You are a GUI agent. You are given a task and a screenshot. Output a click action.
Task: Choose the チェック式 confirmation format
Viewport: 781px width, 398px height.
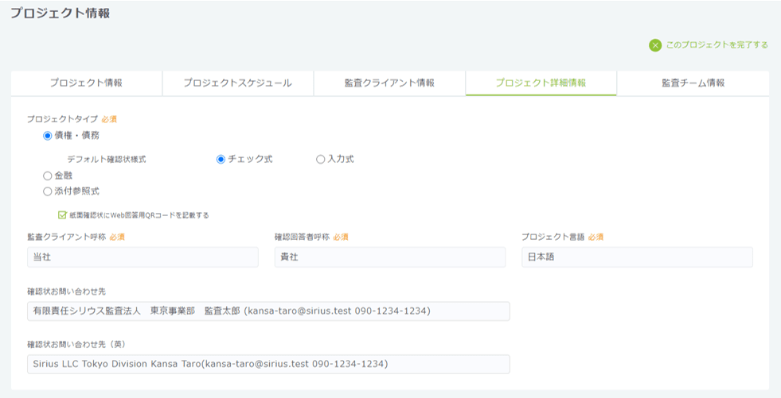point(221,159)
